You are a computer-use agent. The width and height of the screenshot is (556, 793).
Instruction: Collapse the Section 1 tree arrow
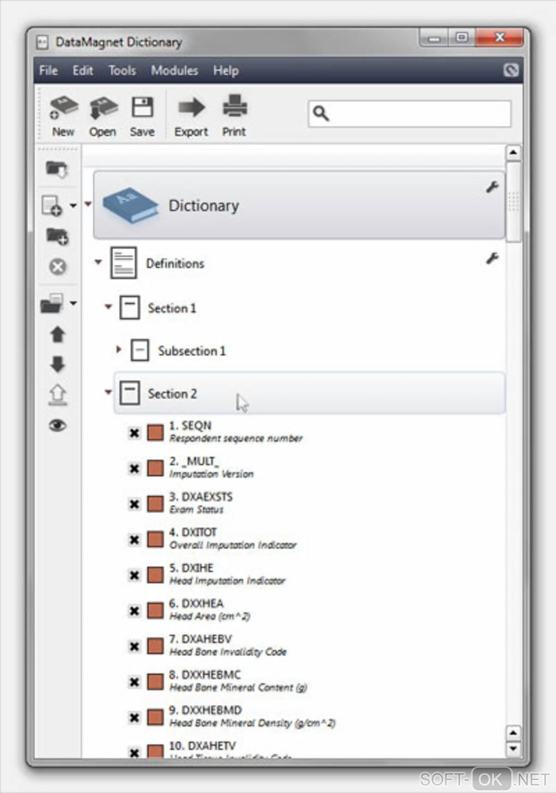pos(108,307)
